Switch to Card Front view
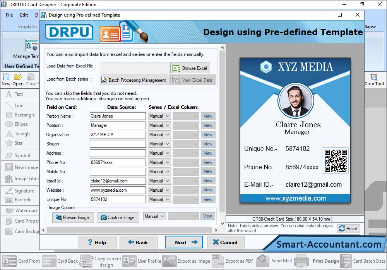 pos(21,261)
